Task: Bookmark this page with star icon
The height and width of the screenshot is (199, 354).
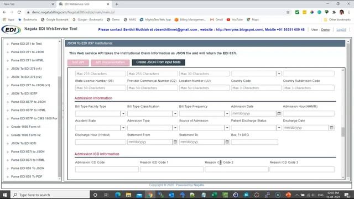Action: point(288,12)
